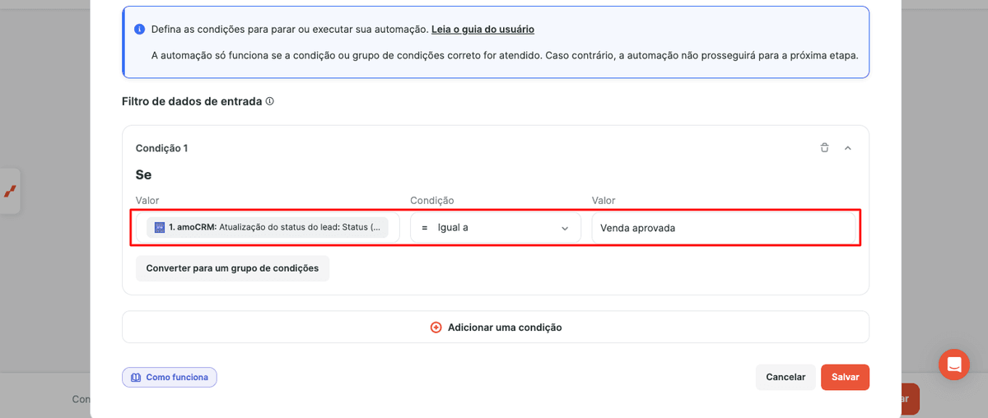Click the red logo icon at left edge
The image size is (988, 418).
pyautogui.click(x=10, y=191)
